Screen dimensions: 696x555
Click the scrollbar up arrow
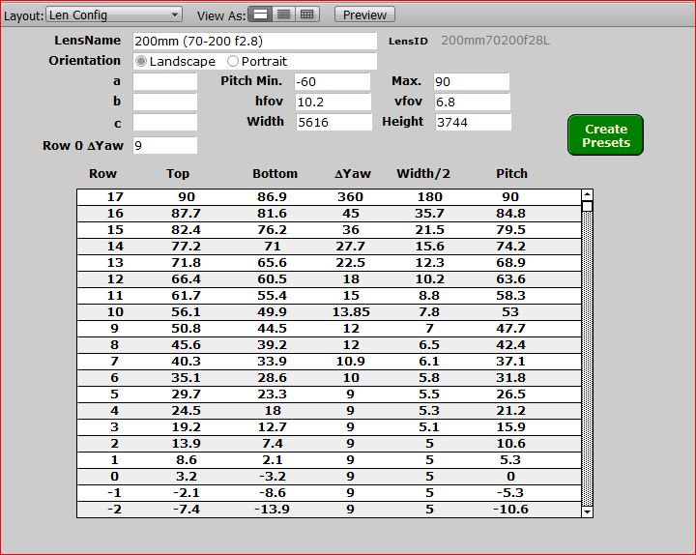586,195
